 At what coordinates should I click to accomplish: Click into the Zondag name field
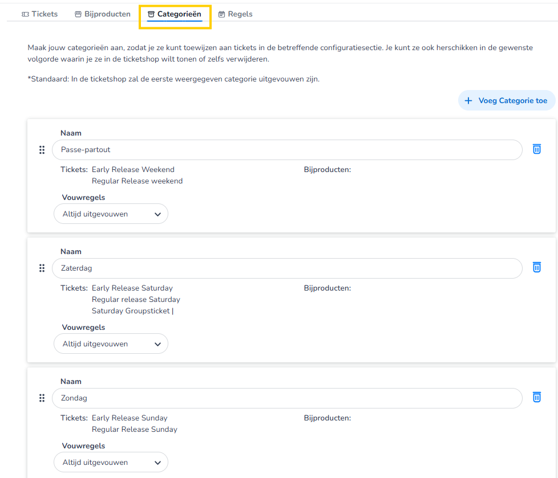pyautogui.click(x=286, y=398)
